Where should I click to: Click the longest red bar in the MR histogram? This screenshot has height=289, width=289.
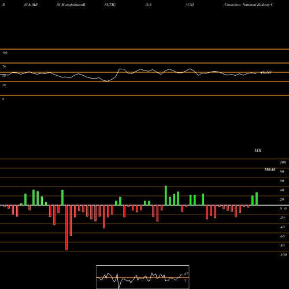(66, 228)
